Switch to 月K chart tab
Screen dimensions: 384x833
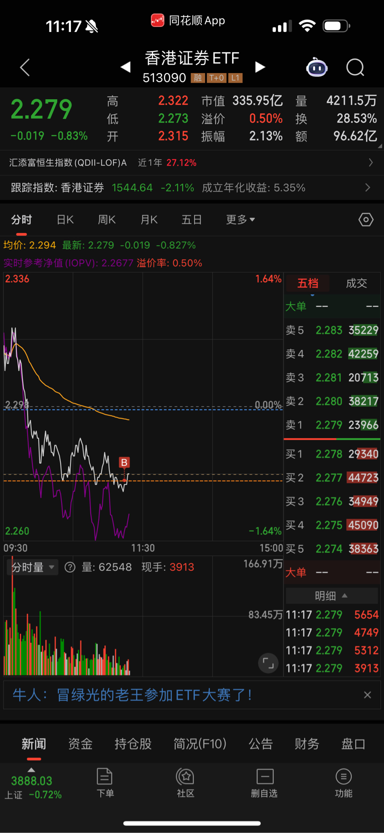point(149,220)
